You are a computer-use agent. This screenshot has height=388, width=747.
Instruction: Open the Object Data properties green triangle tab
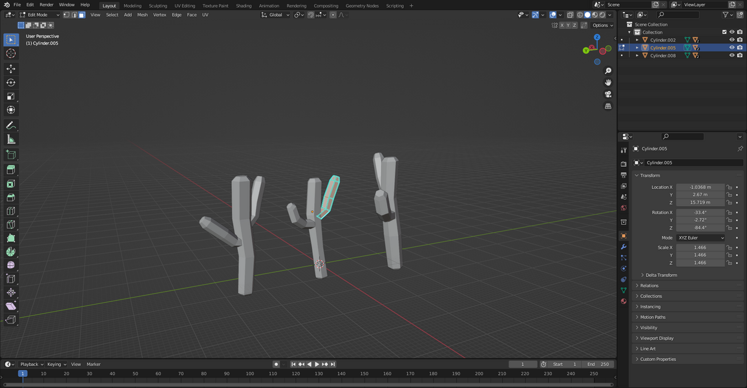click(623, 290)
